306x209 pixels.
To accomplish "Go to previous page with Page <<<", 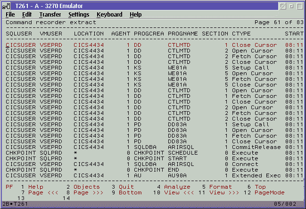I will click(41, 193).
